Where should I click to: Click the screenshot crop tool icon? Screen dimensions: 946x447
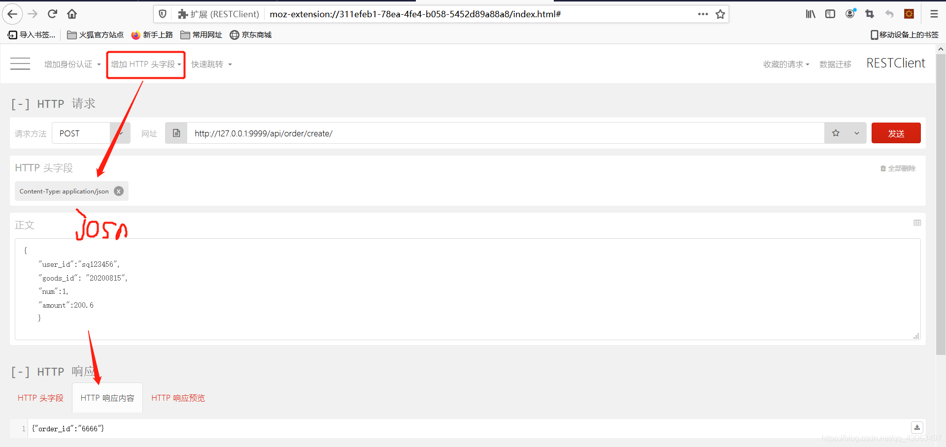point(870,14)
